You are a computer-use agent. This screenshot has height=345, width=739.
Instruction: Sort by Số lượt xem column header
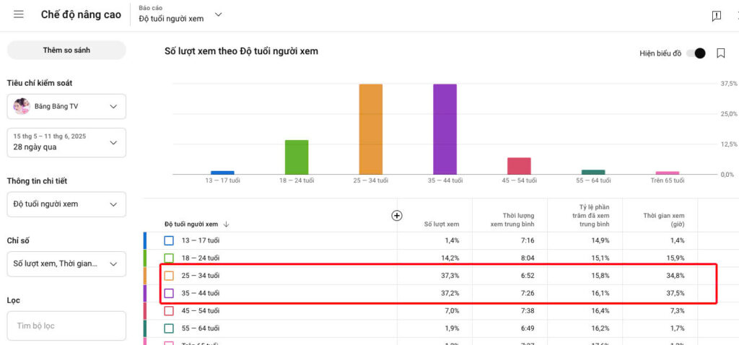(x=441, y=224)
